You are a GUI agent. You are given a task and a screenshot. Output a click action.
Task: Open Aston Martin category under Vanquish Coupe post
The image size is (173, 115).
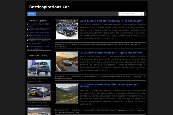click(x=76, y=110)
